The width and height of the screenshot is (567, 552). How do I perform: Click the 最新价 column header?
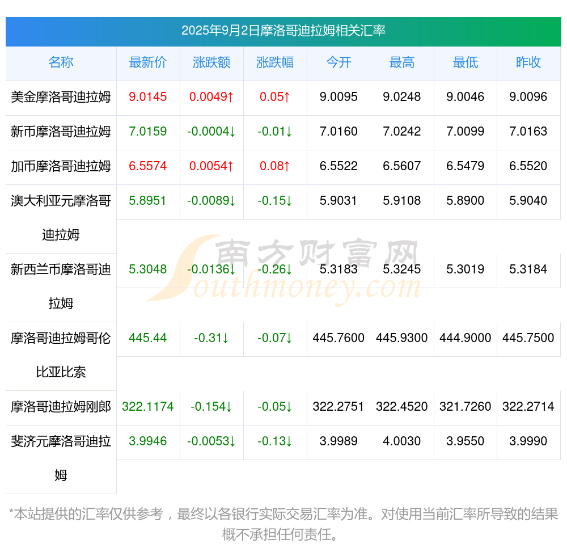(x=148, y=62)
